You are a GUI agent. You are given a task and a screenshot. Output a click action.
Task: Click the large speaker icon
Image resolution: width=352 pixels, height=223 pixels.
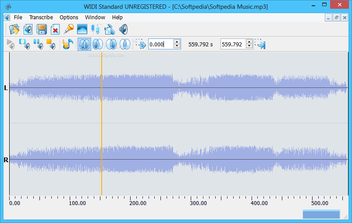pos(124,29)
